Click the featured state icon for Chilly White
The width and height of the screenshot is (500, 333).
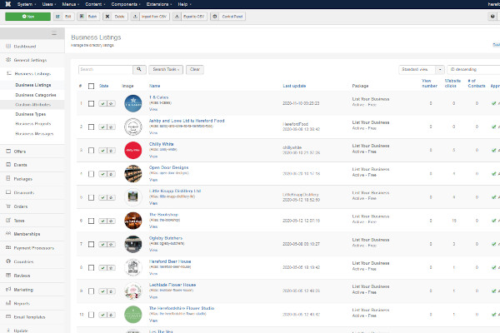pos(112,151)
